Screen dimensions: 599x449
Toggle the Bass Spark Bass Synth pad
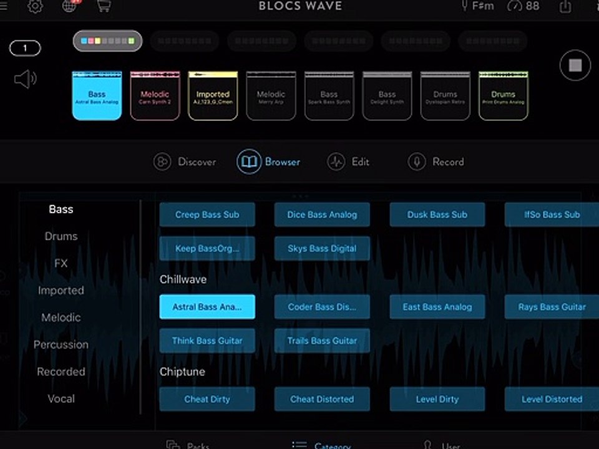click(329, 96)
